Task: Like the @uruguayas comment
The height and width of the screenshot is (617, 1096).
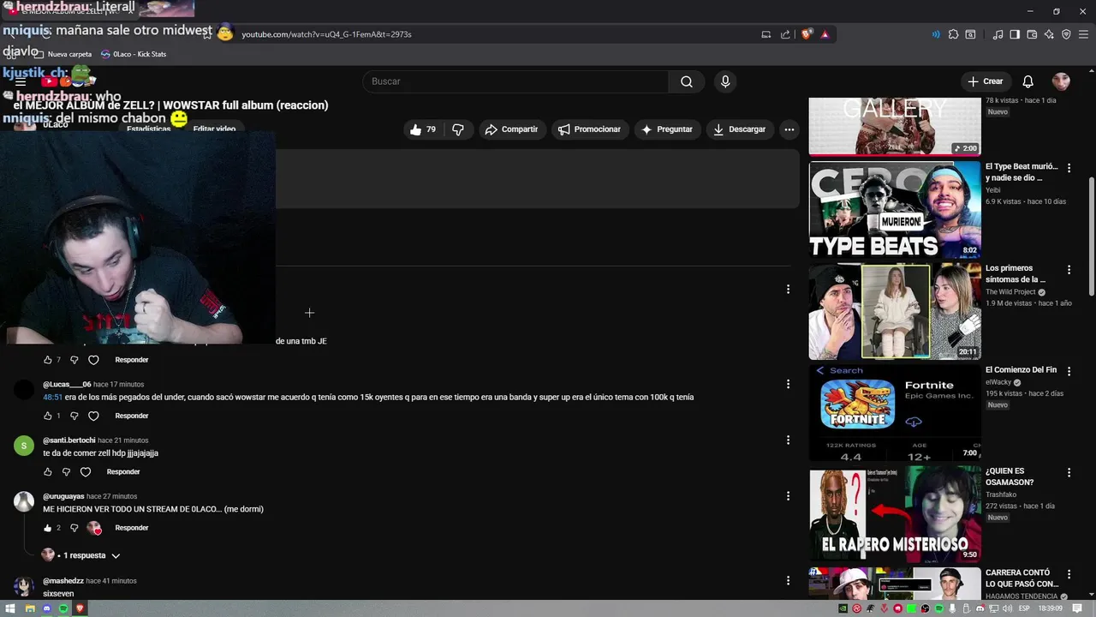Action: click(x=48, y=528)
